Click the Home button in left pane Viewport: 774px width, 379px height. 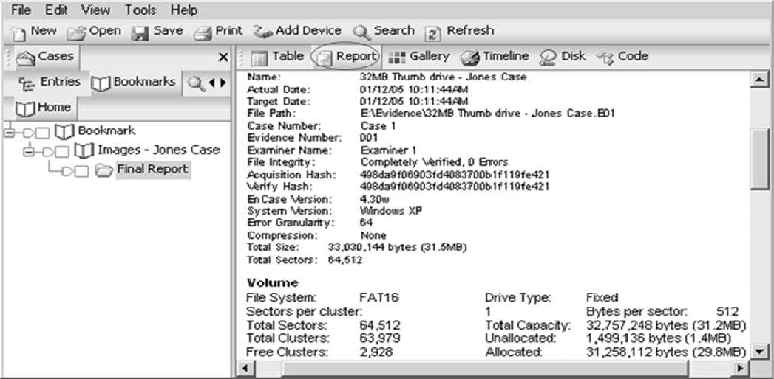tap(44, 108)
